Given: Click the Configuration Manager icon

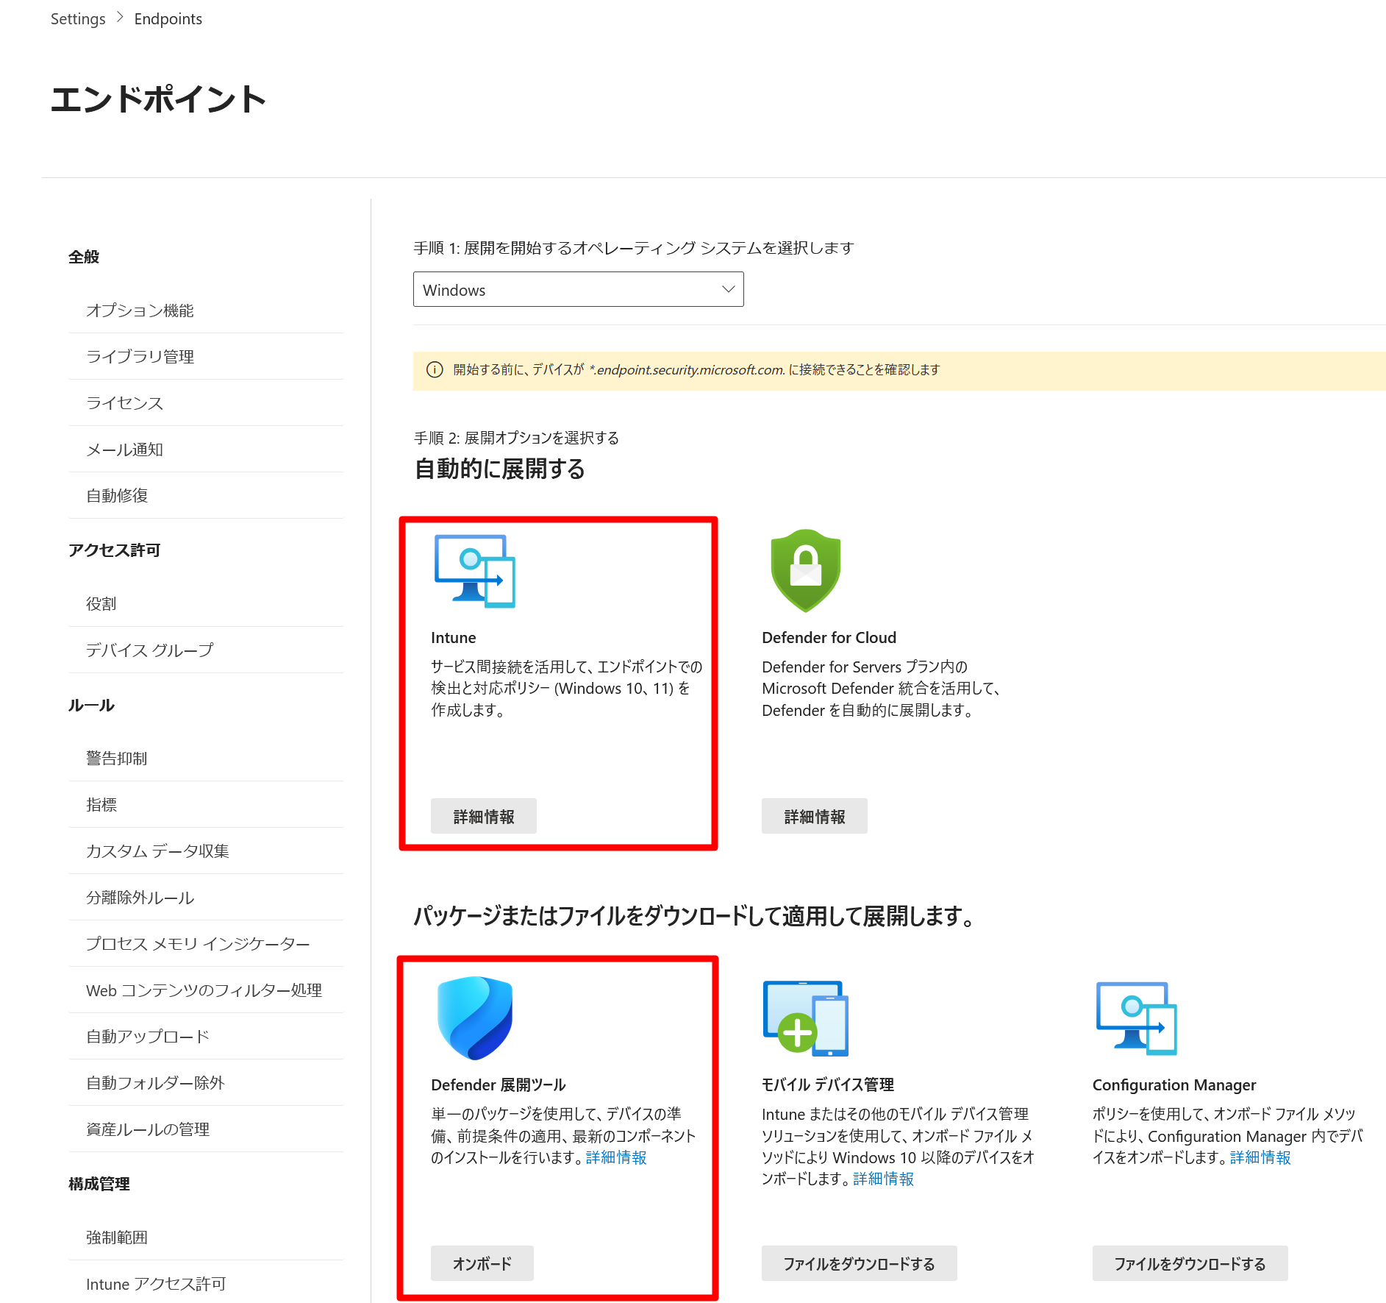Looking at the screenshot, I should [1136, 1018].
